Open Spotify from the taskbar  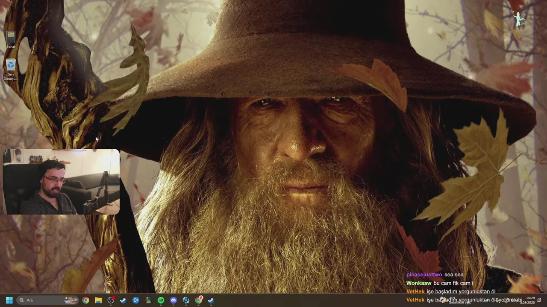coord(161,300)
